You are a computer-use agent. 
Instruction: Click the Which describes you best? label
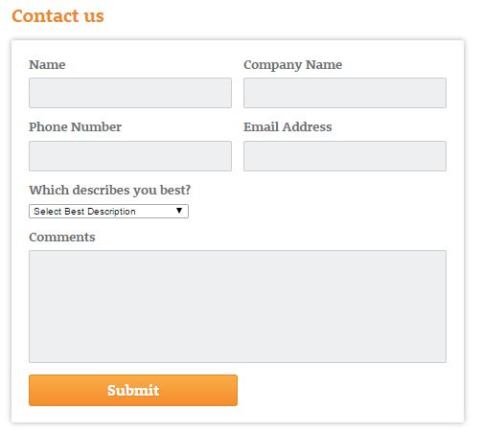(110, 191)
